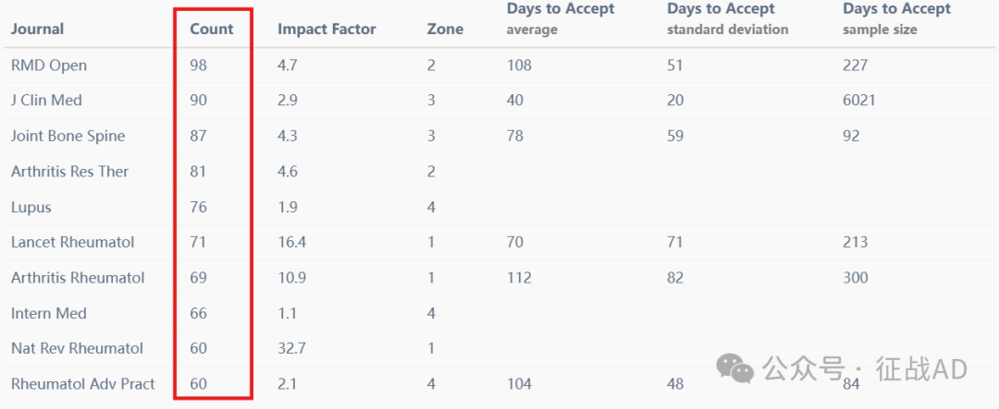Click Days to Accept sample size header
This screenshot has width=999, height=409.
896,18
